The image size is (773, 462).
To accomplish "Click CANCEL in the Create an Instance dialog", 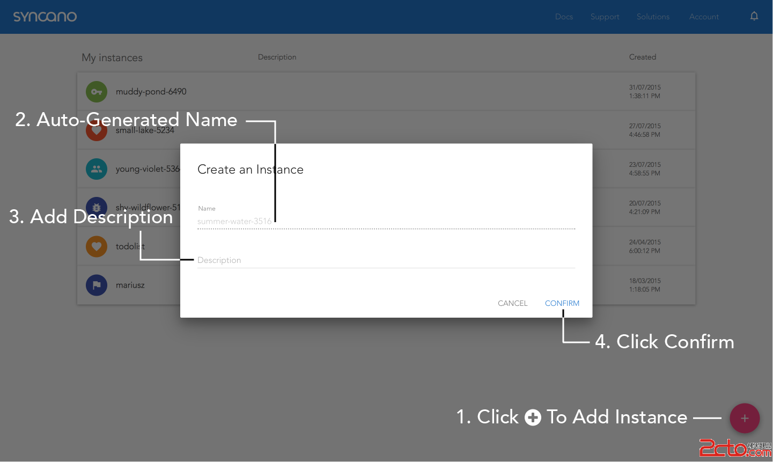I will tap(513, 303).
